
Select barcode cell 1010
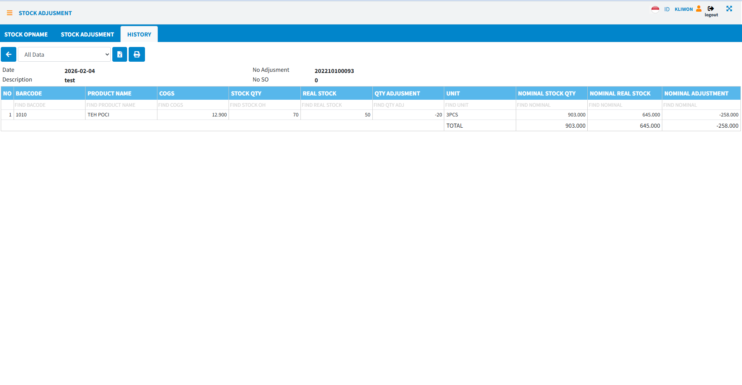tap(49, 115)
